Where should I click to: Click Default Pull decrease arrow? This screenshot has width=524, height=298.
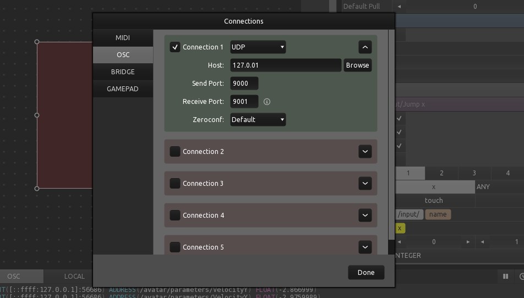(400, 7)
